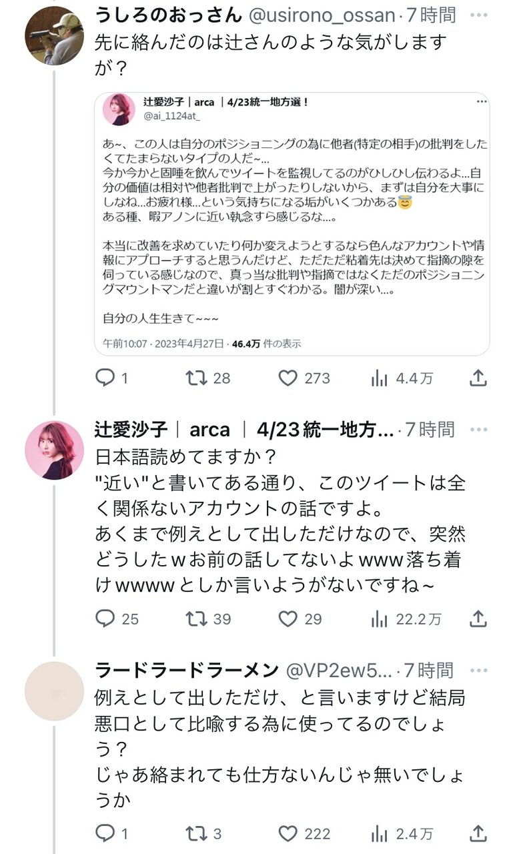Open view stats showing 22.2万
The height and width of the screenshot is (854, 515).
380,618
